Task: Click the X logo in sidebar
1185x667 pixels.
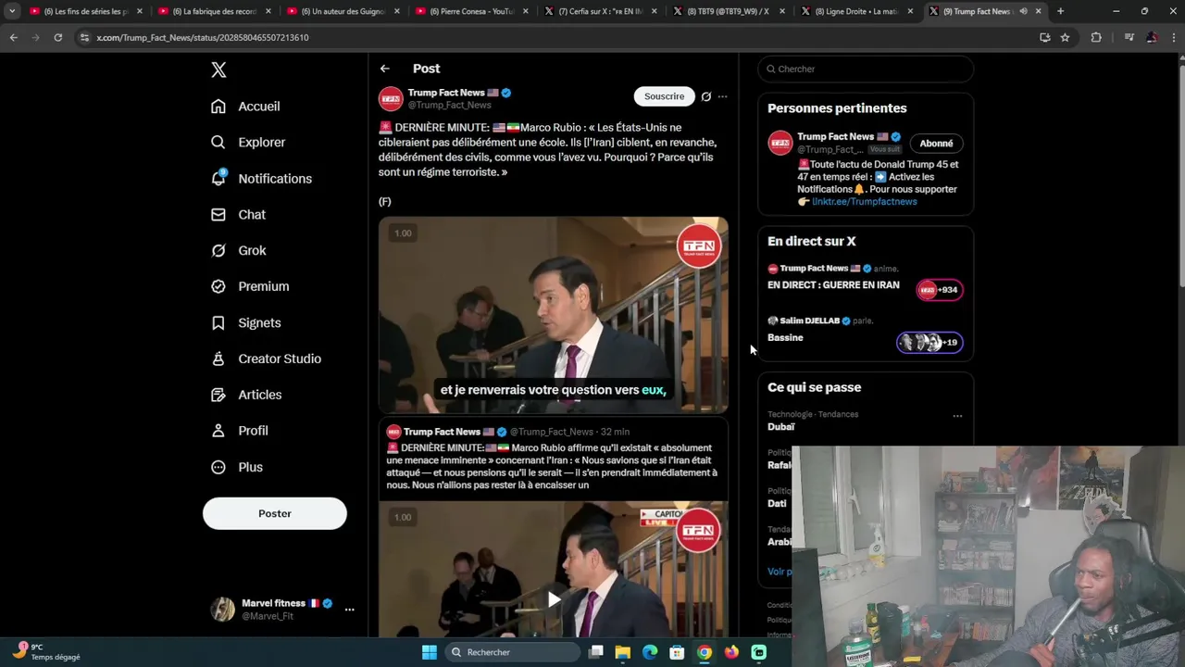Action: [x=218, y=69]
